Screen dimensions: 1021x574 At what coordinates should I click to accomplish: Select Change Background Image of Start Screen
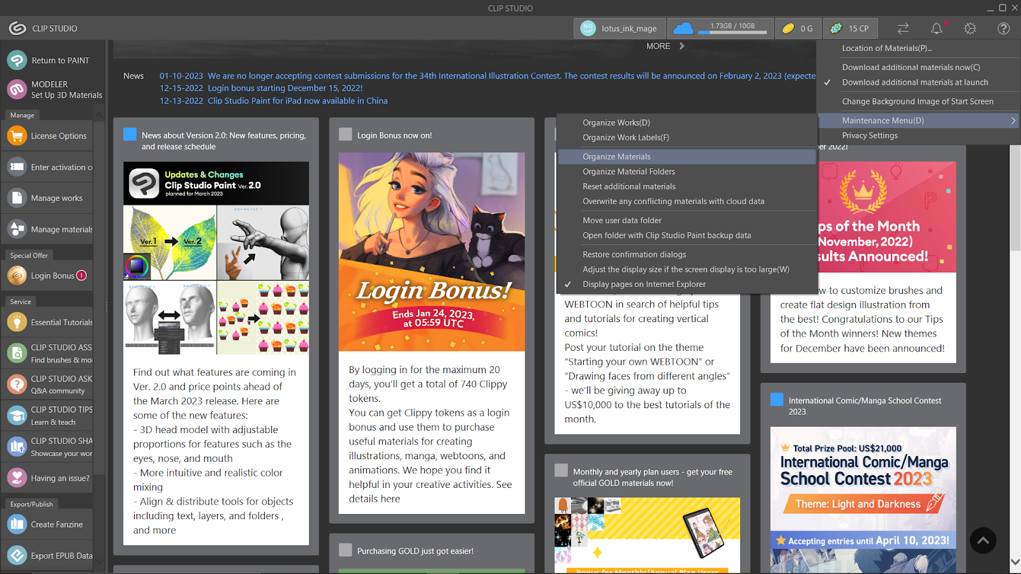[918, 101]
